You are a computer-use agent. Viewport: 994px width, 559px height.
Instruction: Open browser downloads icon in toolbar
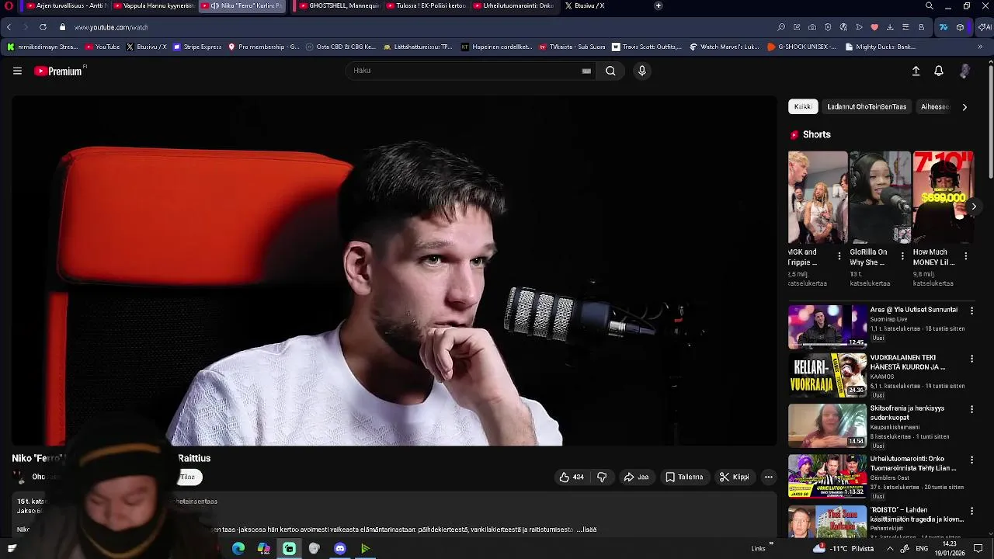click(x=890, y=27)
